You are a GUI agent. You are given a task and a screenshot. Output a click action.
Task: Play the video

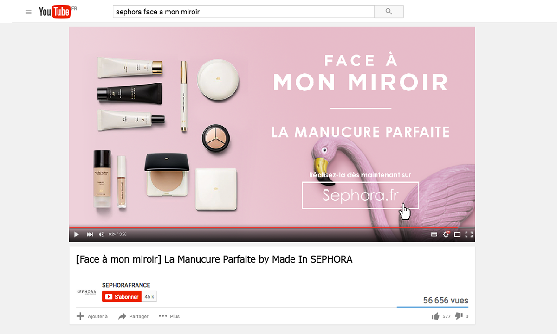(x=77, y=235)
